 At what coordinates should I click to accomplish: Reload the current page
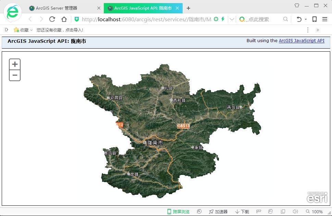(52, 19)
